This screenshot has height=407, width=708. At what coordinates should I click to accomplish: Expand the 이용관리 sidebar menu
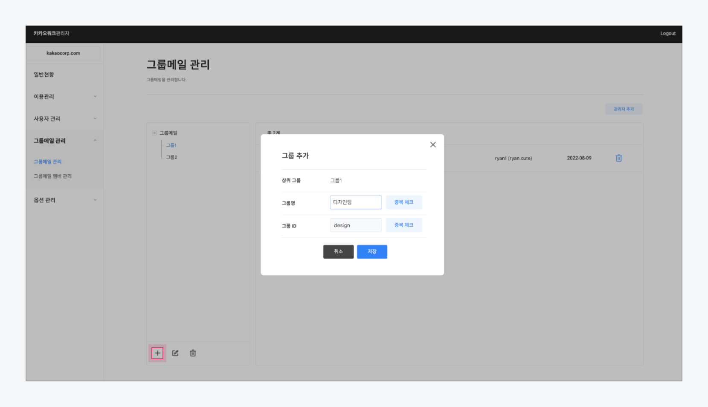point(95,96)
